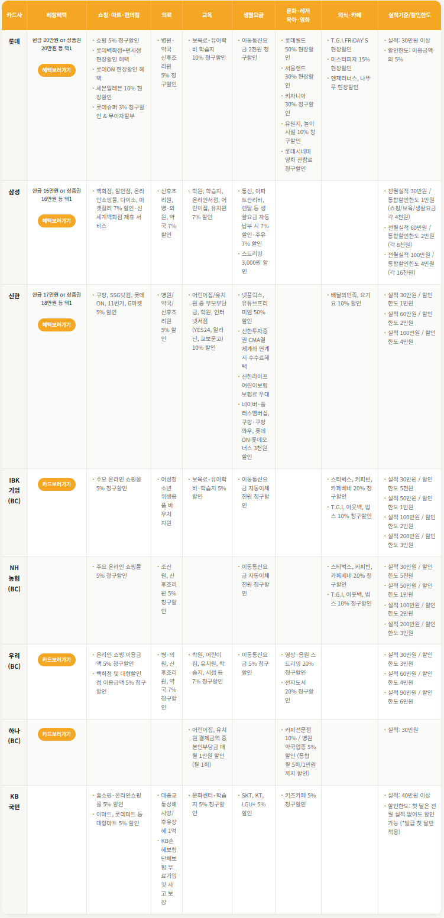Open 혜택보러가기 for the 삼성 card
444x918 pixels.
coord(57,221)
